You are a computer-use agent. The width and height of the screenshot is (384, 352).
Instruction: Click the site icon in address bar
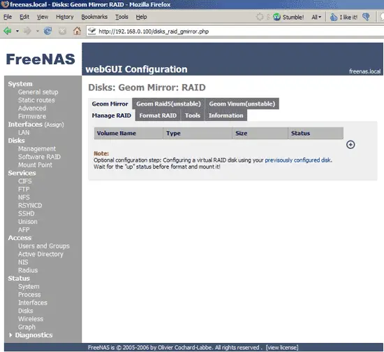(x=92, y=31)
